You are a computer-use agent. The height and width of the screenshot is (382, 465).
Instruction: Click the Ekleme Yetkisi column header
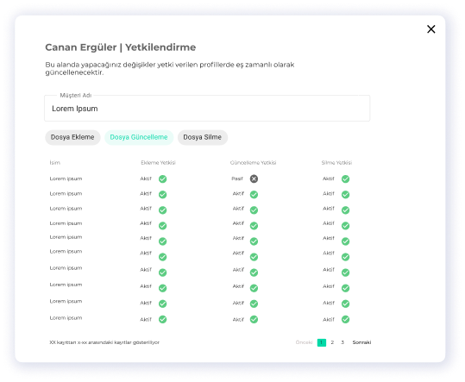tap(158, 162)
